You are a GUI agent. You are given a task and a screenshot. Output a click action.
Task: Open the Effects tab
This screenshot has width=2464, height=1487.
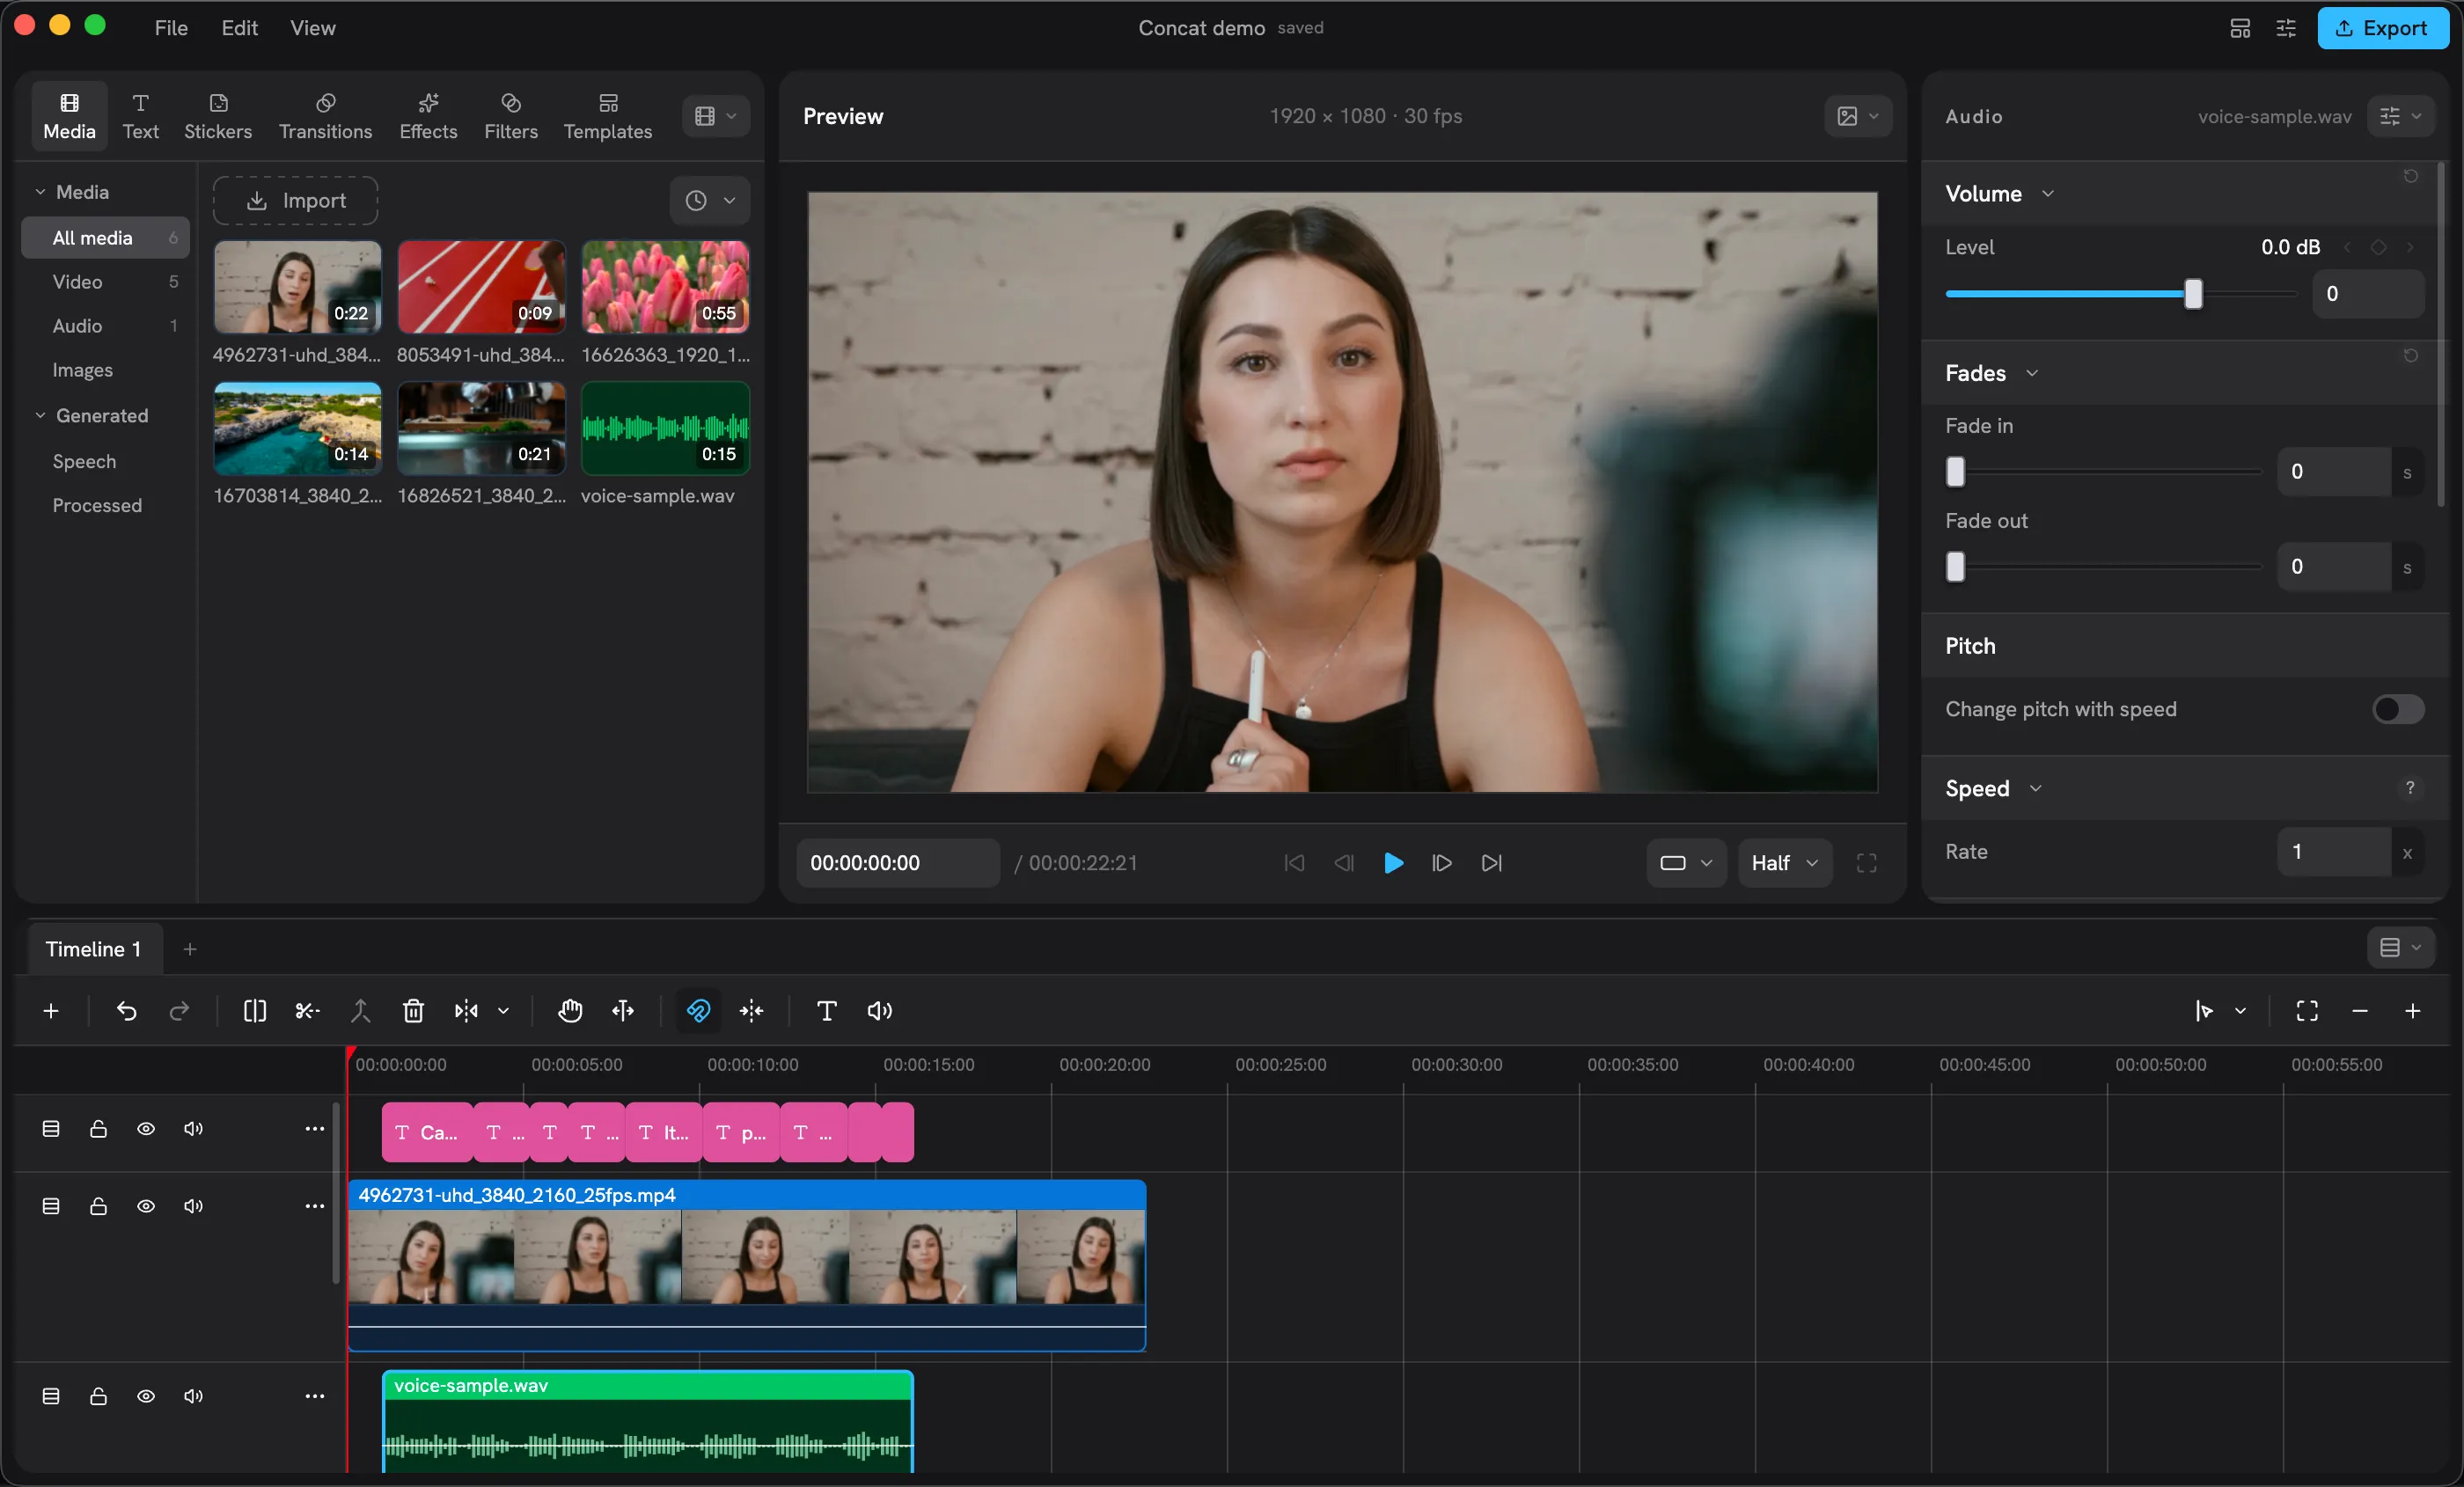(428, 116)
